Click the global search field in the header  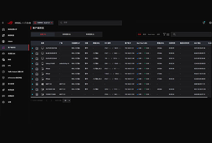(x=90, y=23)
